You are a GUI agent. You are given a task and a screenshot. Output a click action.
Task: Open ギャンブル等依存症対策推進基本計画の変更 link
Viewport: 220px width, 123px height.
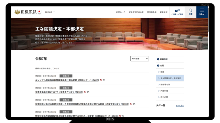click(x=67, y=80)
